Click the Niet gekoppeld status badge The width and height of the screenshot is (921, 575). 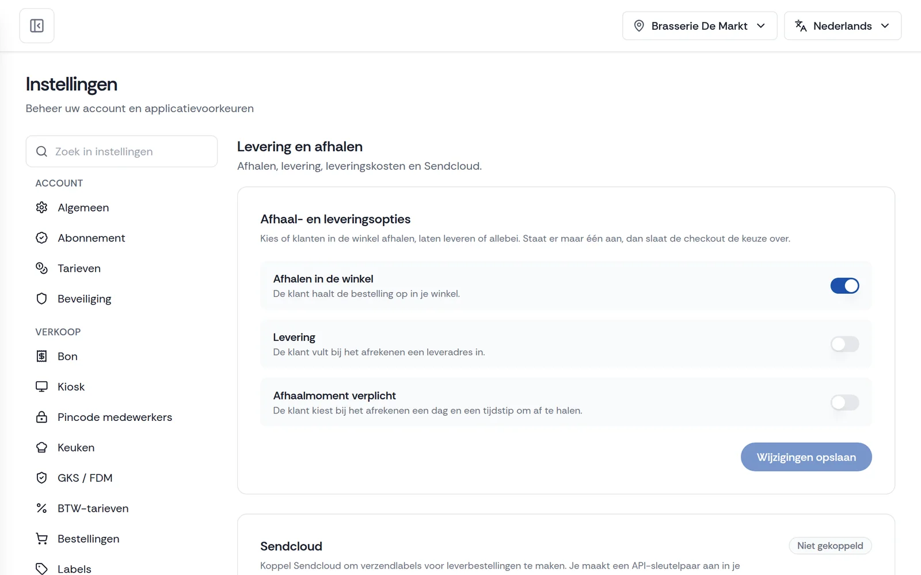click(x=830, y=546)
